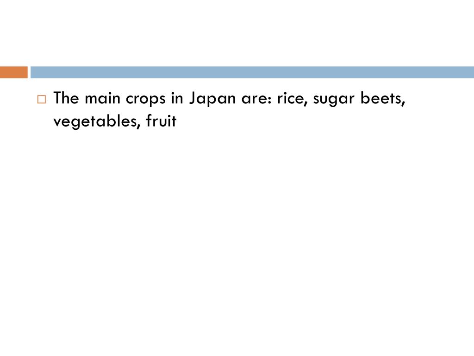Click the white gap between orange and blue bars
Screen dimensions: 474x356
29,72
